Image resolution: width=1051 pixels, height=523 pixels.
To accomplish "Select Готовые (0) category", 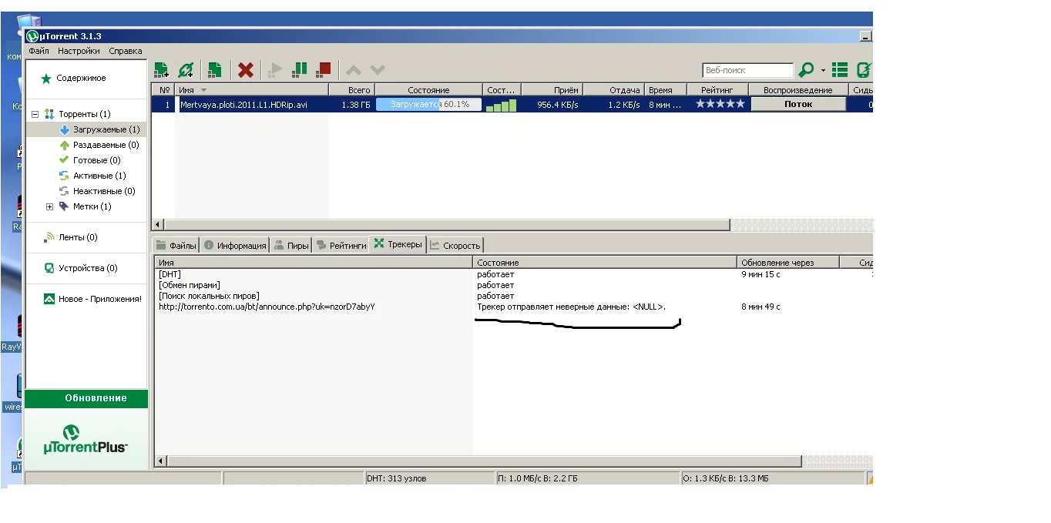I will click(96, 160).
